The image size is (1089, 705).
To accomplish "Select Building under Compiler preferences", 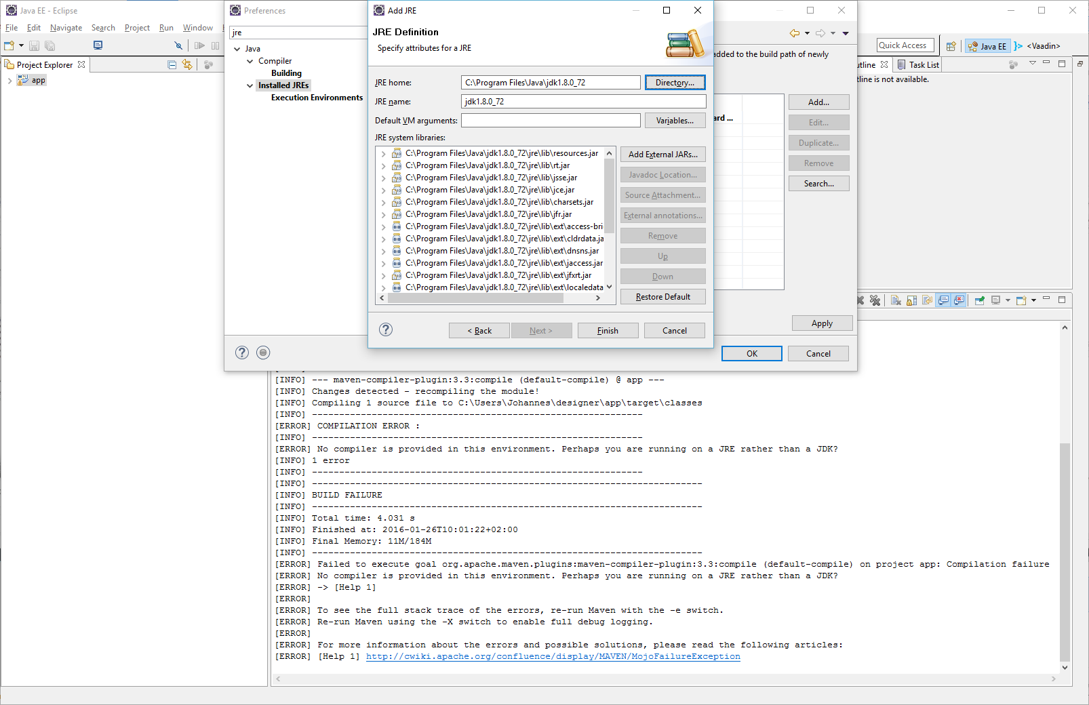I will pos(286,73).
